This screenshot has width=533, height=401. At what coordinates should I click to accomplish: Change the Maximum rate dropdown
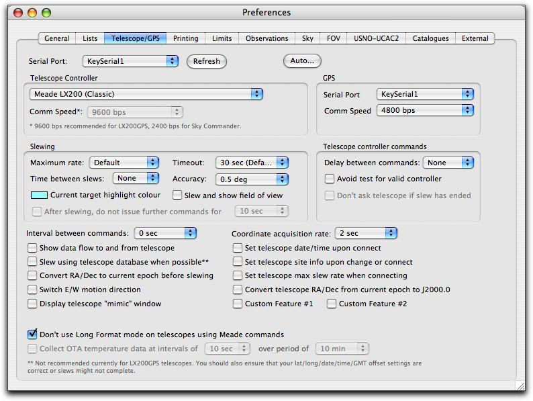[x=124, y=163]
